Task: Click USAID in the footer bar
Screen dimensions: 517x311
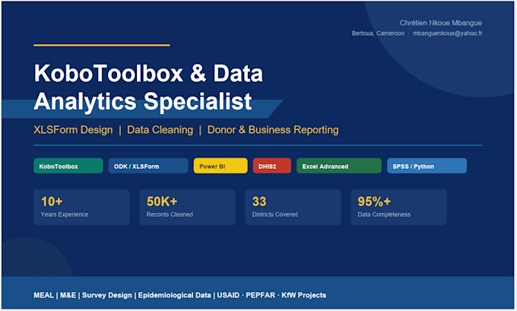Action: 228,295
